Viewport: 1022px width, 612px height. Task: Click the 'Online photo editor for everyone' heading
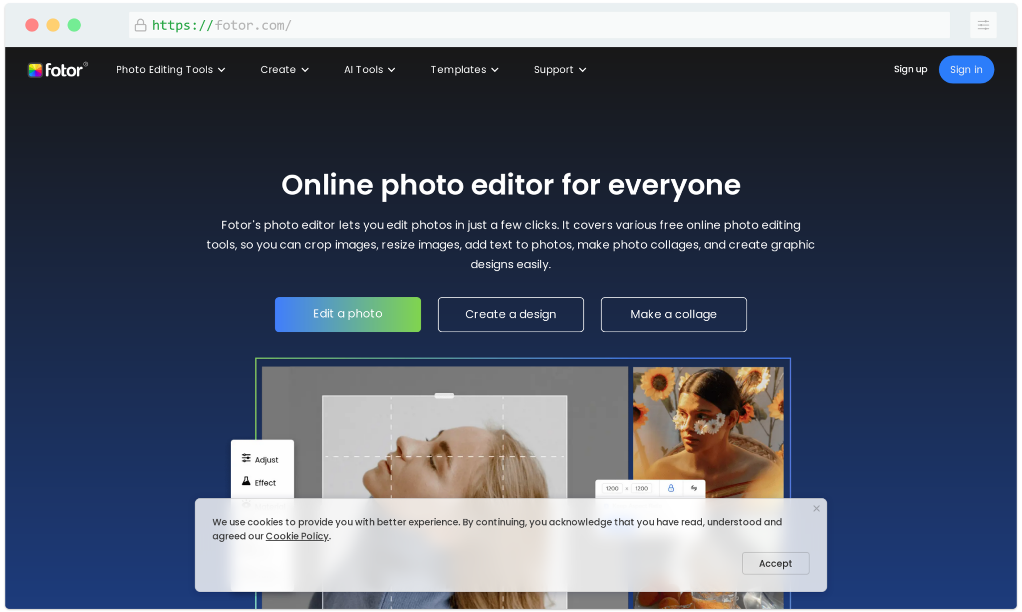511,185
